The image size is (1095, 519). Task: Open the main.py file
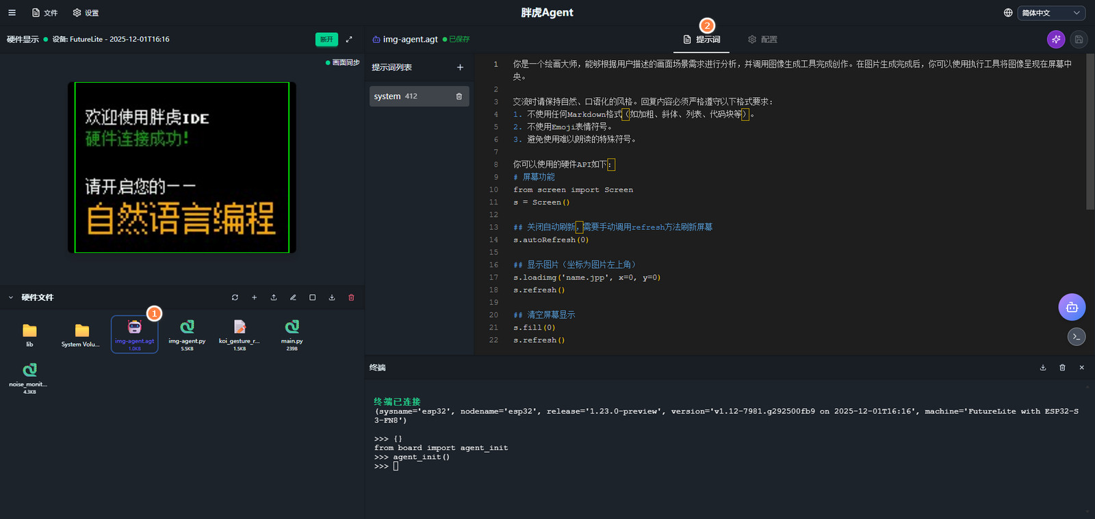click(x=292, y=333)
